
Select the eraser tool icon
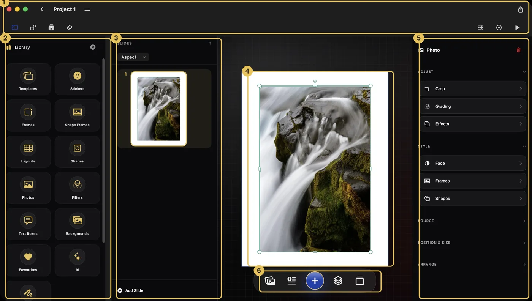tap(70, 27)
